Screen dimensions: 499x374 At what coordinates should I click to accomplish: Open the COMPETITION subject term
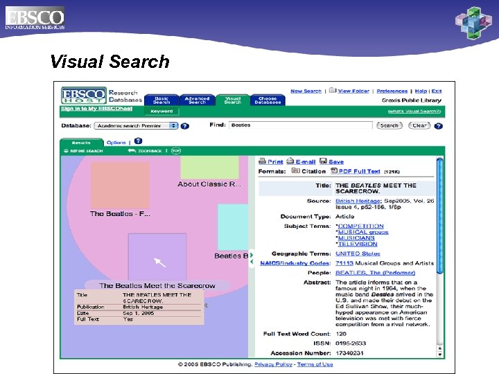tap(361, 226)
